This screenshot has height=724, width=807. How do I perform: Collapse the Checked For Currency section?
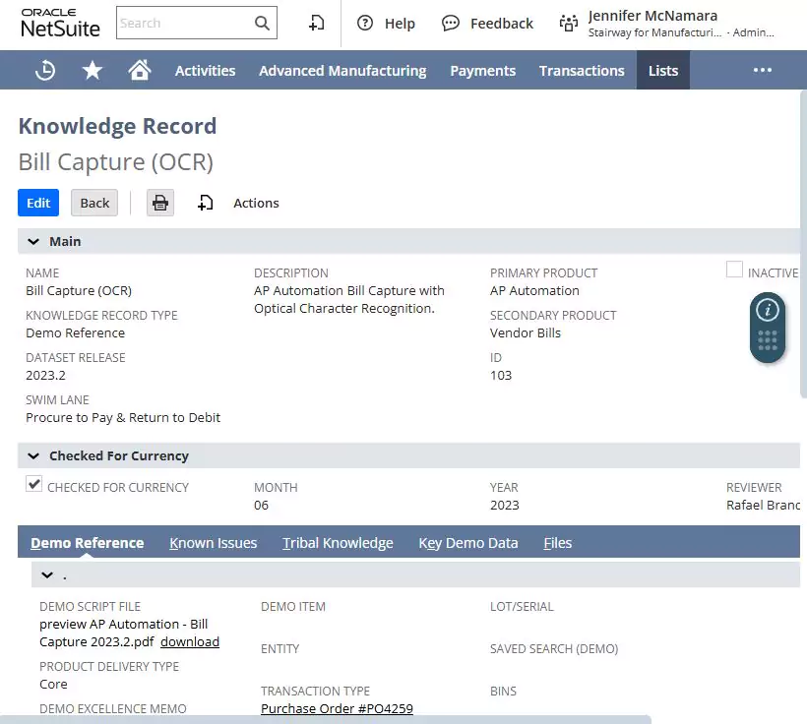coord(33,455)
